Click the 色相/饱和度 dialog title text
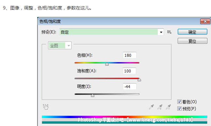 (x=50, y=22)
